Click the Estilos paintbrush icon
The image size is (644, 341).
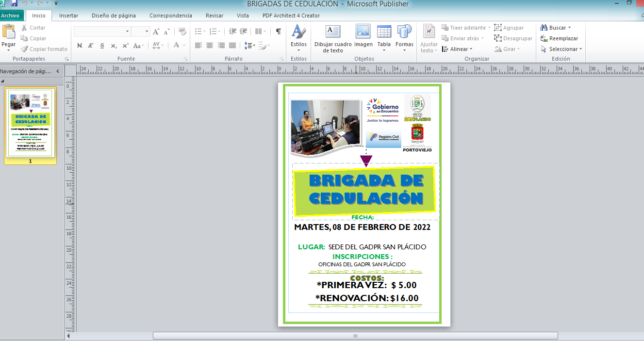(x=298, y=32)
